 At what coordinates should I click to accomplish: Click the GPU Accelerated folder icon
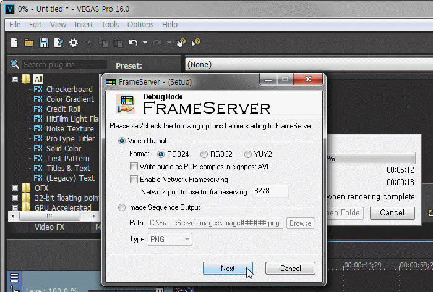[x=26, y=207]
